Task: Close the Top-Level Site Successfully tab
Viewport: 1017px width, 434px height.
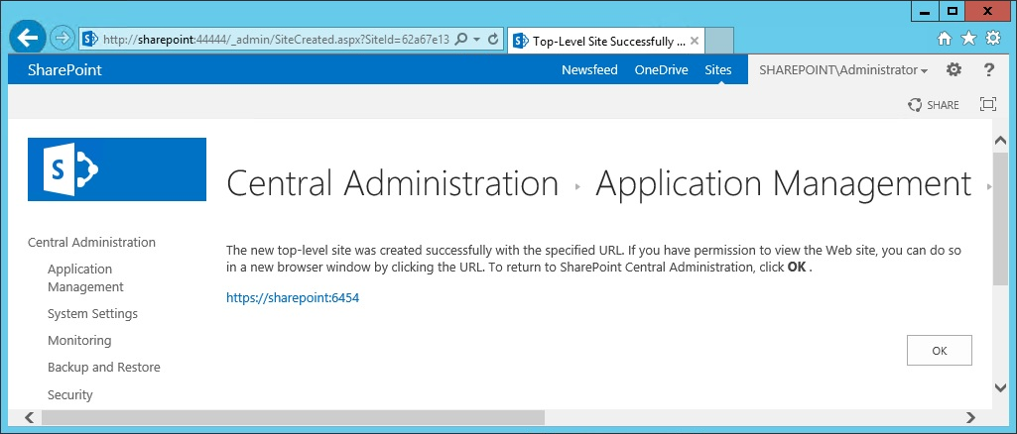Action: (694, 41)
